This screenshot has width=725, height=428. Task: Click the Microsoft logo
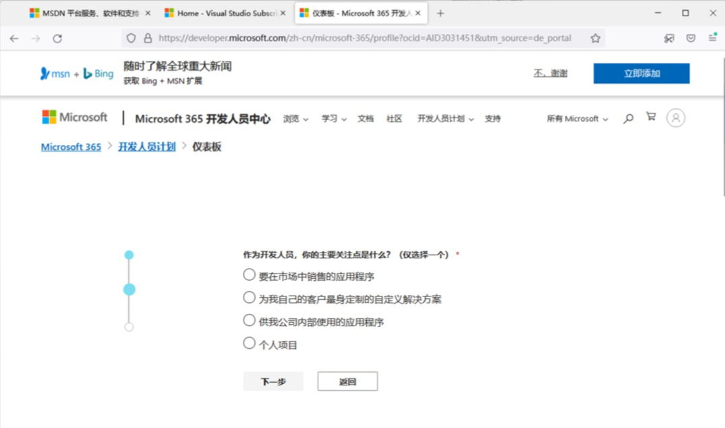point(74,117)
